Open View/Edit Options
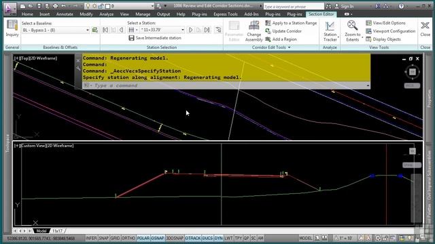The image size is (435, 244). point(385,23)
